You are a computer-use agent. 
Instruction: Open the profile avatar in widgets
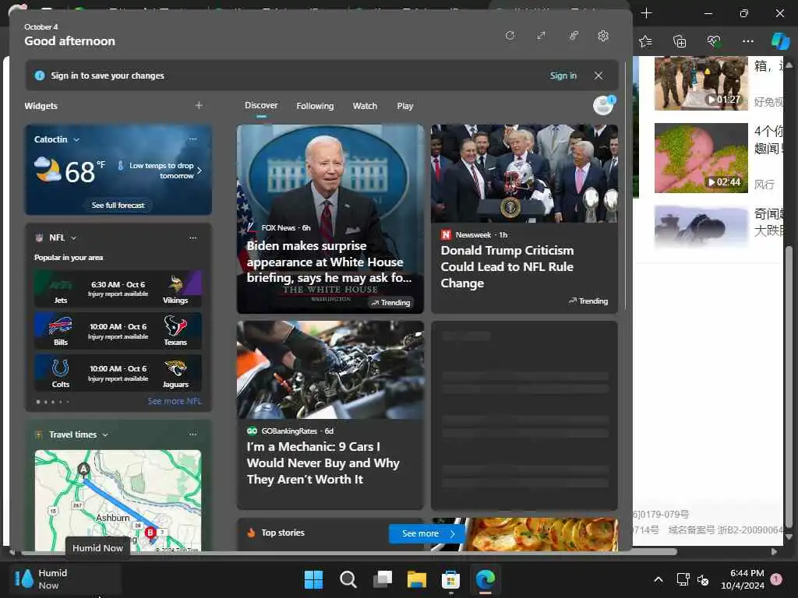pyautogui.click(x=604, y=105)
